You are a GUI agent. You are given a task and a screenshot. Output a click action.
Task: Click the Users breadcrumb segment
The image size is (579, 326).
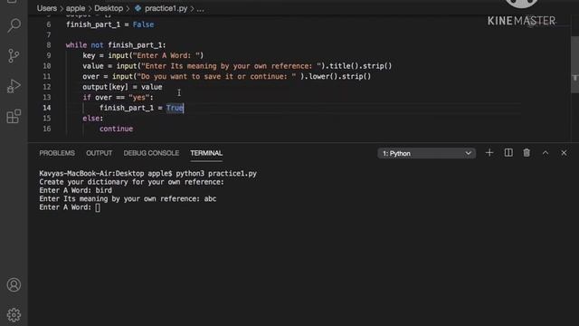[x=47, y=8]
